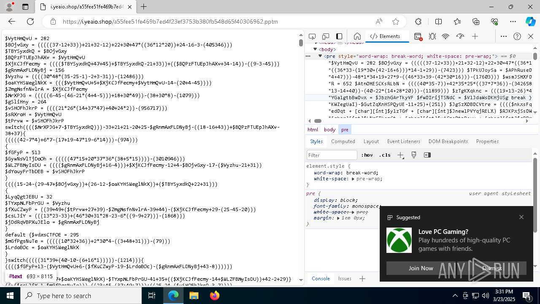This screenshot has width=540, height=304.
Task: Open the DevTools Welcome home tool
Action: coord(357,36)
